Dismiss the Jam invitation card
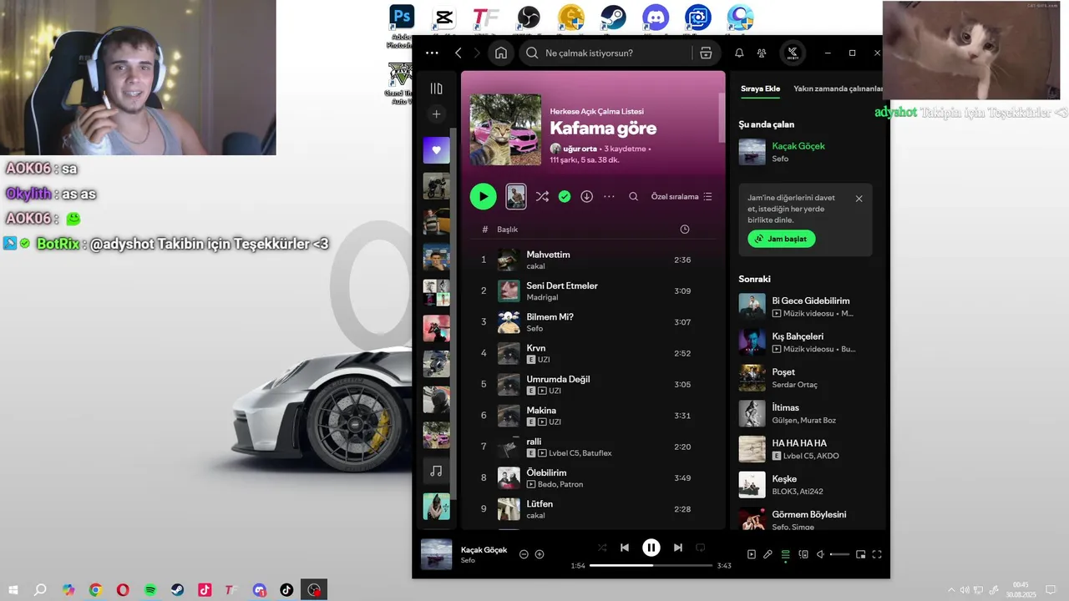1069x601 pixels. click(x=859, y=199)
